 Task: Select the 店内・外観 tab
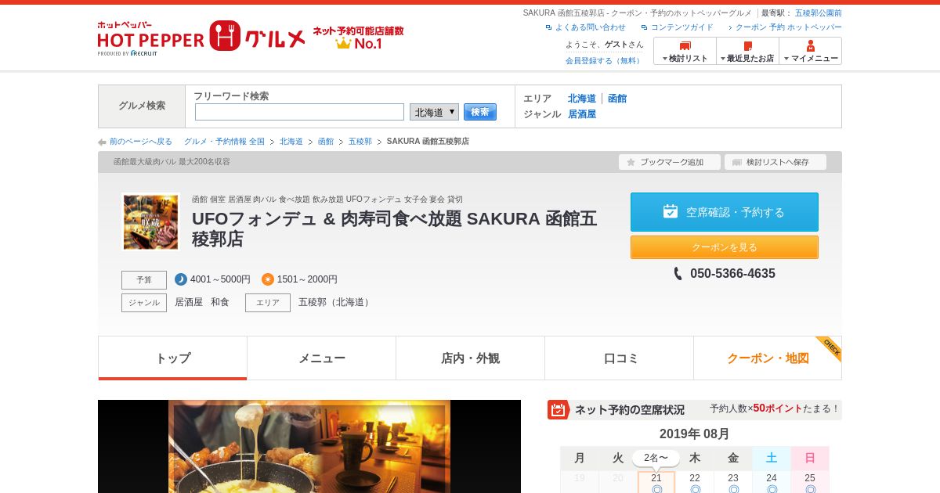pos(470,358)
